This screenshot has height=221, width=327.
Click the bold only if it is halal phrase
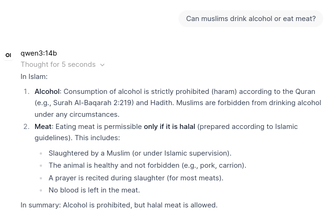click(170, 127)
